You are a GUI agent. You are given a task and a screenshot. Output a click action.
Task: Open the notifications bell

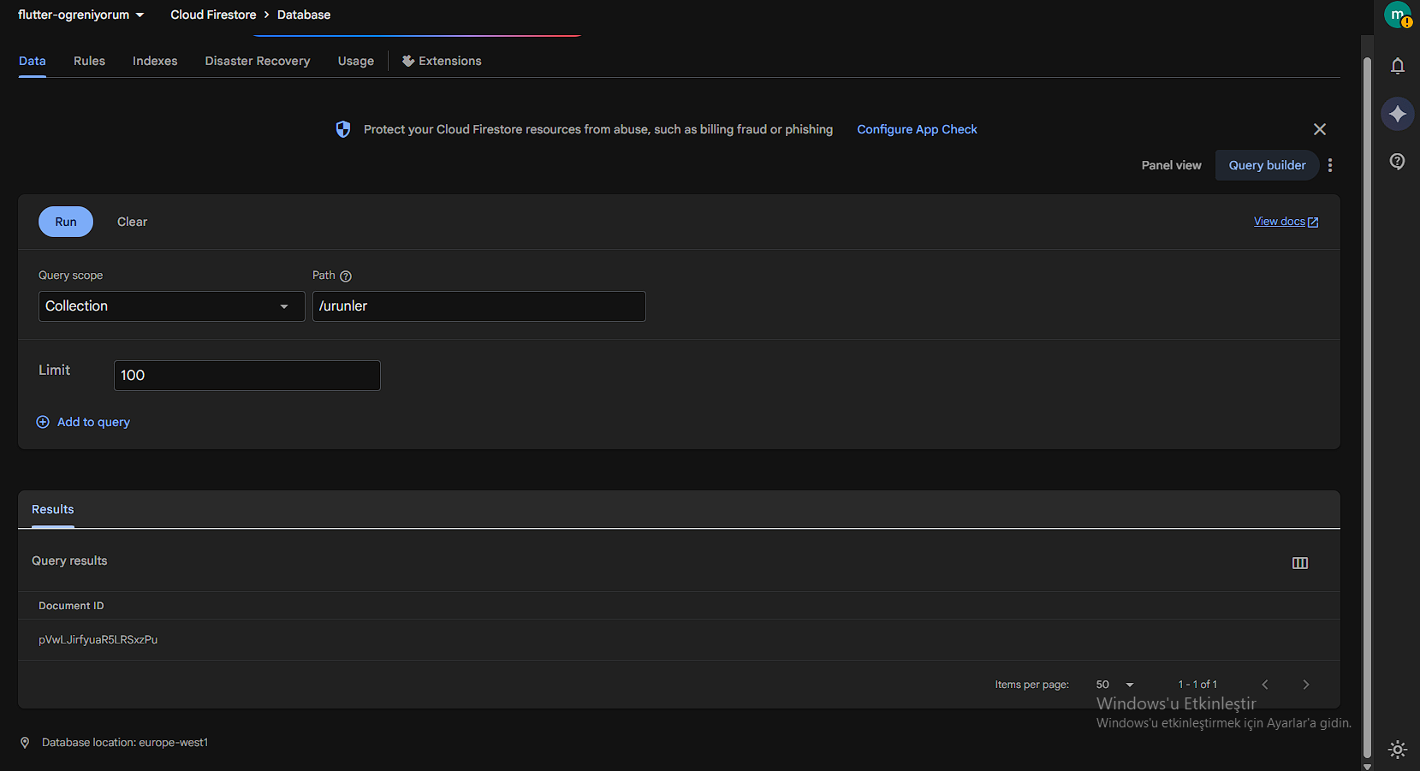(1398, 66)
